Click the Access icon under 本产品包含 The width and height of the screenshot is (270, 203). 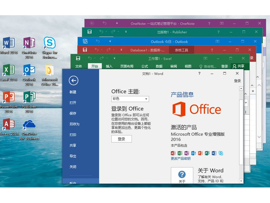pyautogui.click(x=173, y=153)
